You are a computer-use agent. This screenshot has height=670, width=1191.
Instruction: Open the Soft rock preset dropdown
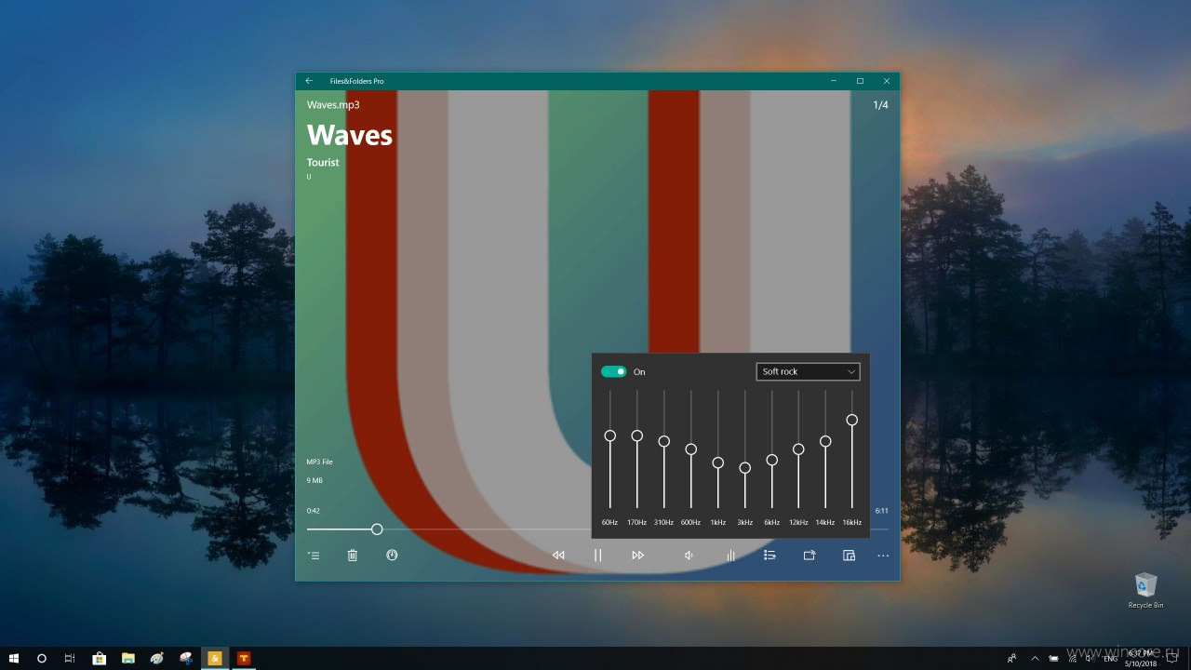(x=808, y=371)
